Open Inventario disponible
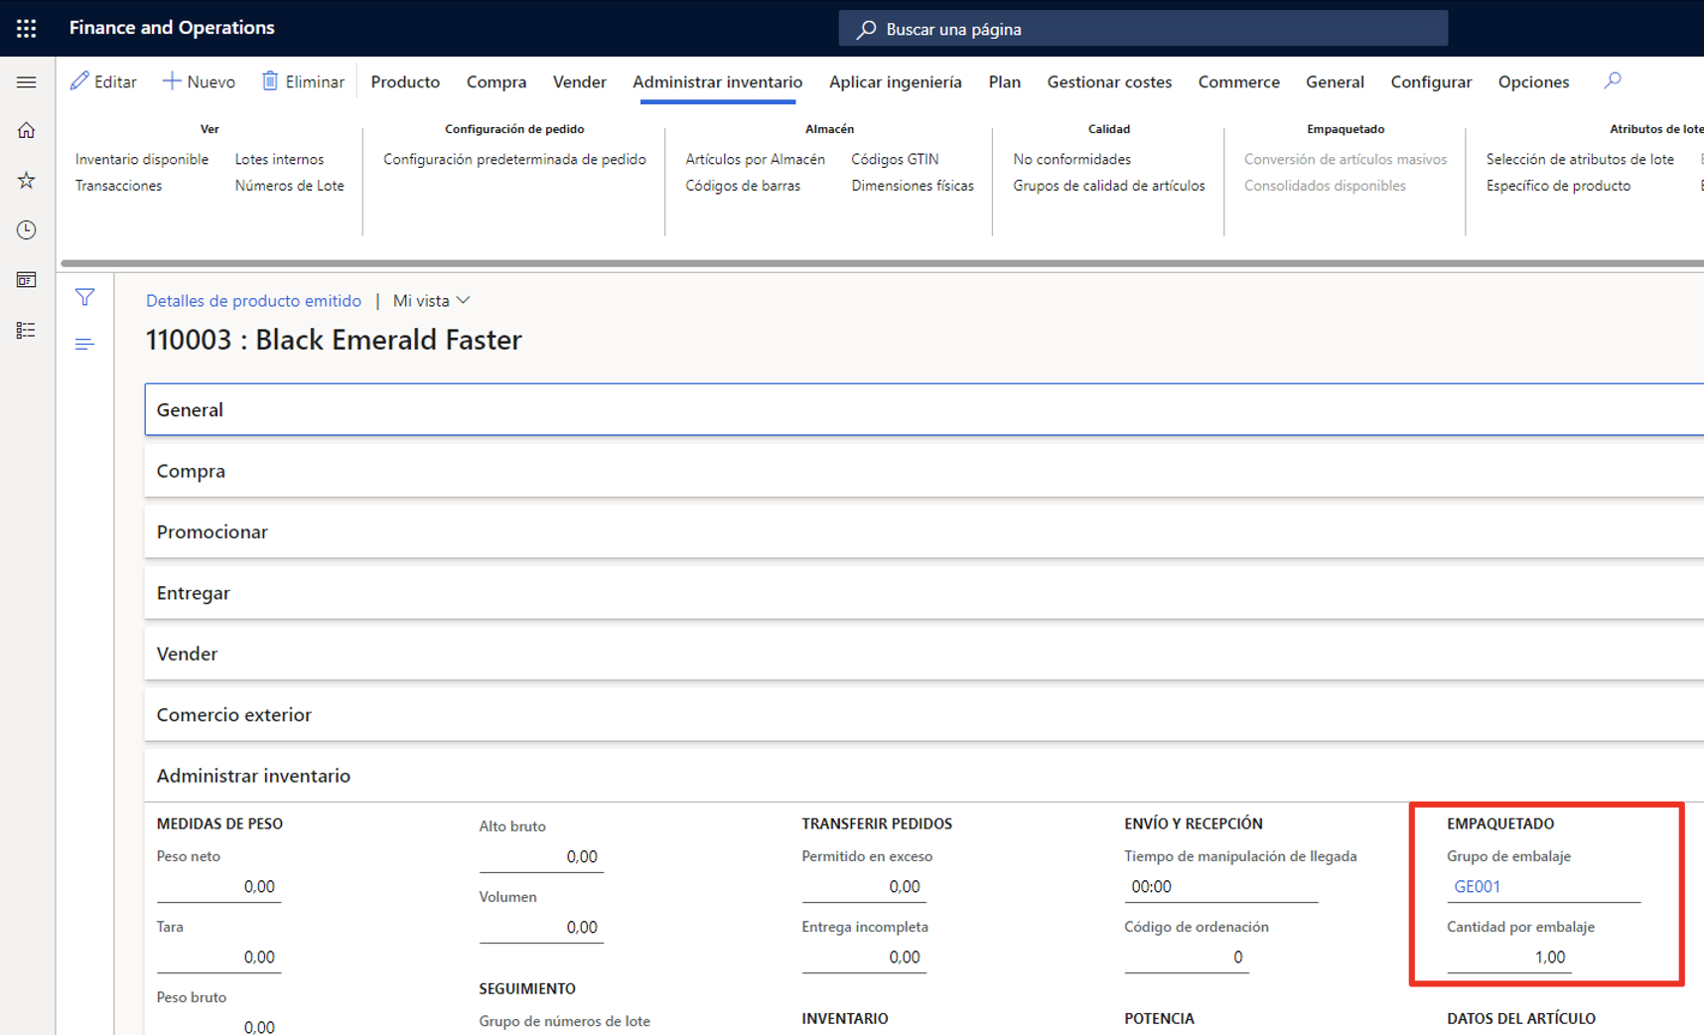This screenshot has width=1704, height=1035. click(x=142, y=159)
